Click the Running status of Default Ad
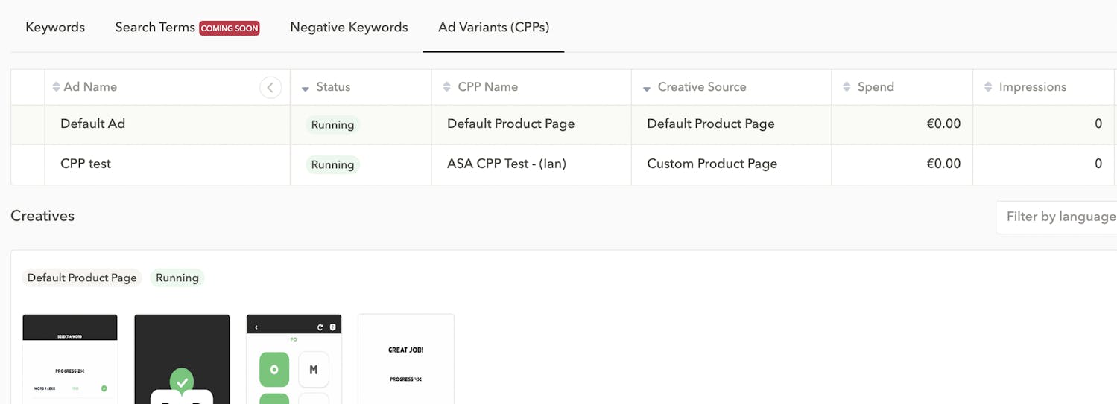Viewport: 1117px width, 404px height. (332, 125)
